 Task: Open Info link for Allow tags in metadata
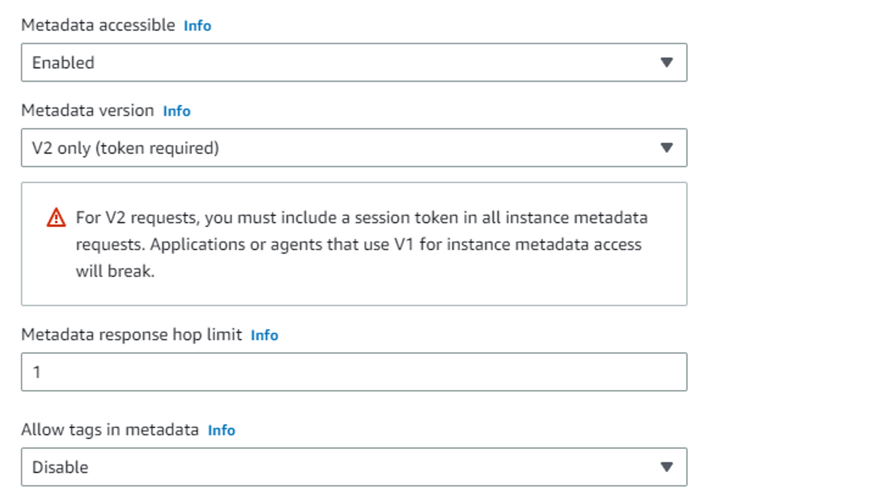click(221, 430)
